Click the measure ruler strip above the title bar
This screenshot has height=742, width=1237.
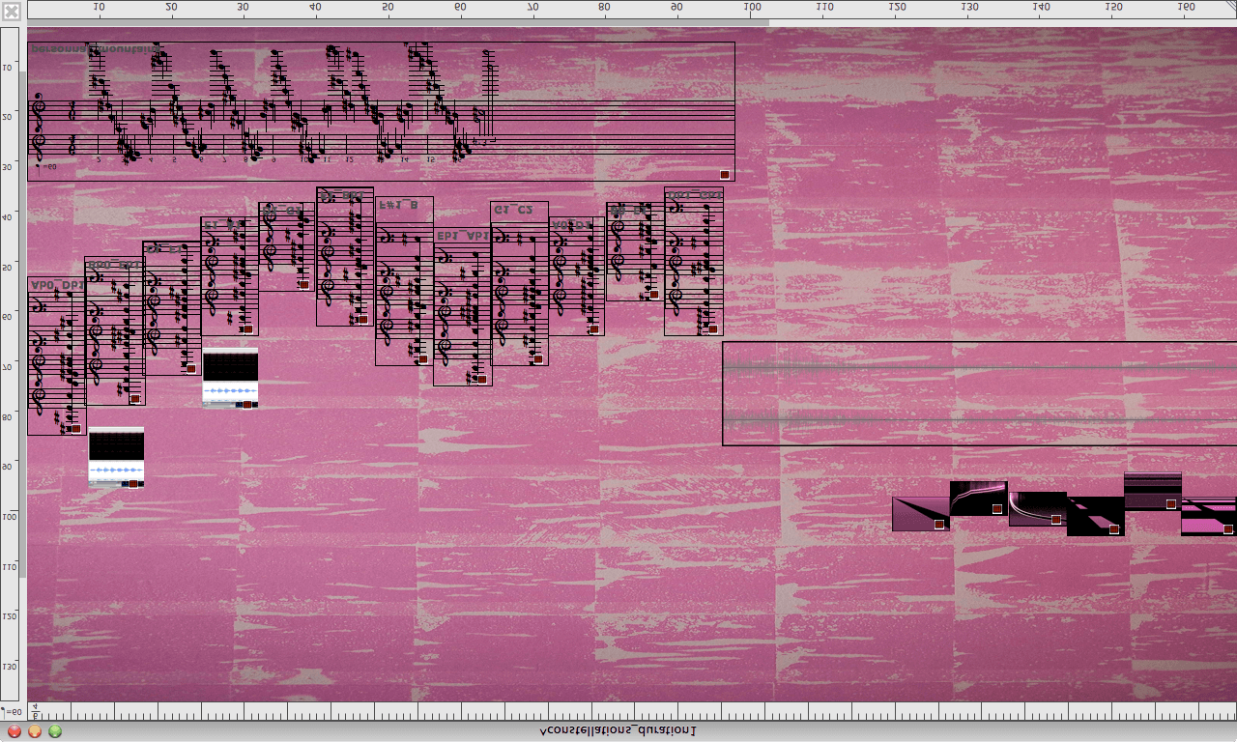coord(632,711)
